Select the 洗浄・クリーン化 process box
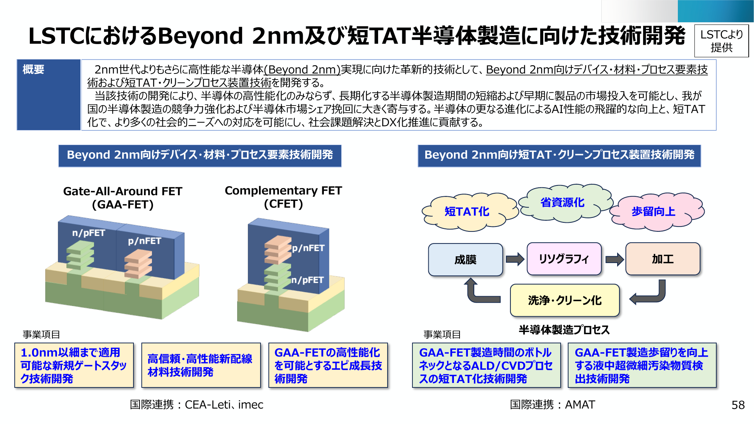Screen dimensions: 754x424 click(x=564, y=300)
